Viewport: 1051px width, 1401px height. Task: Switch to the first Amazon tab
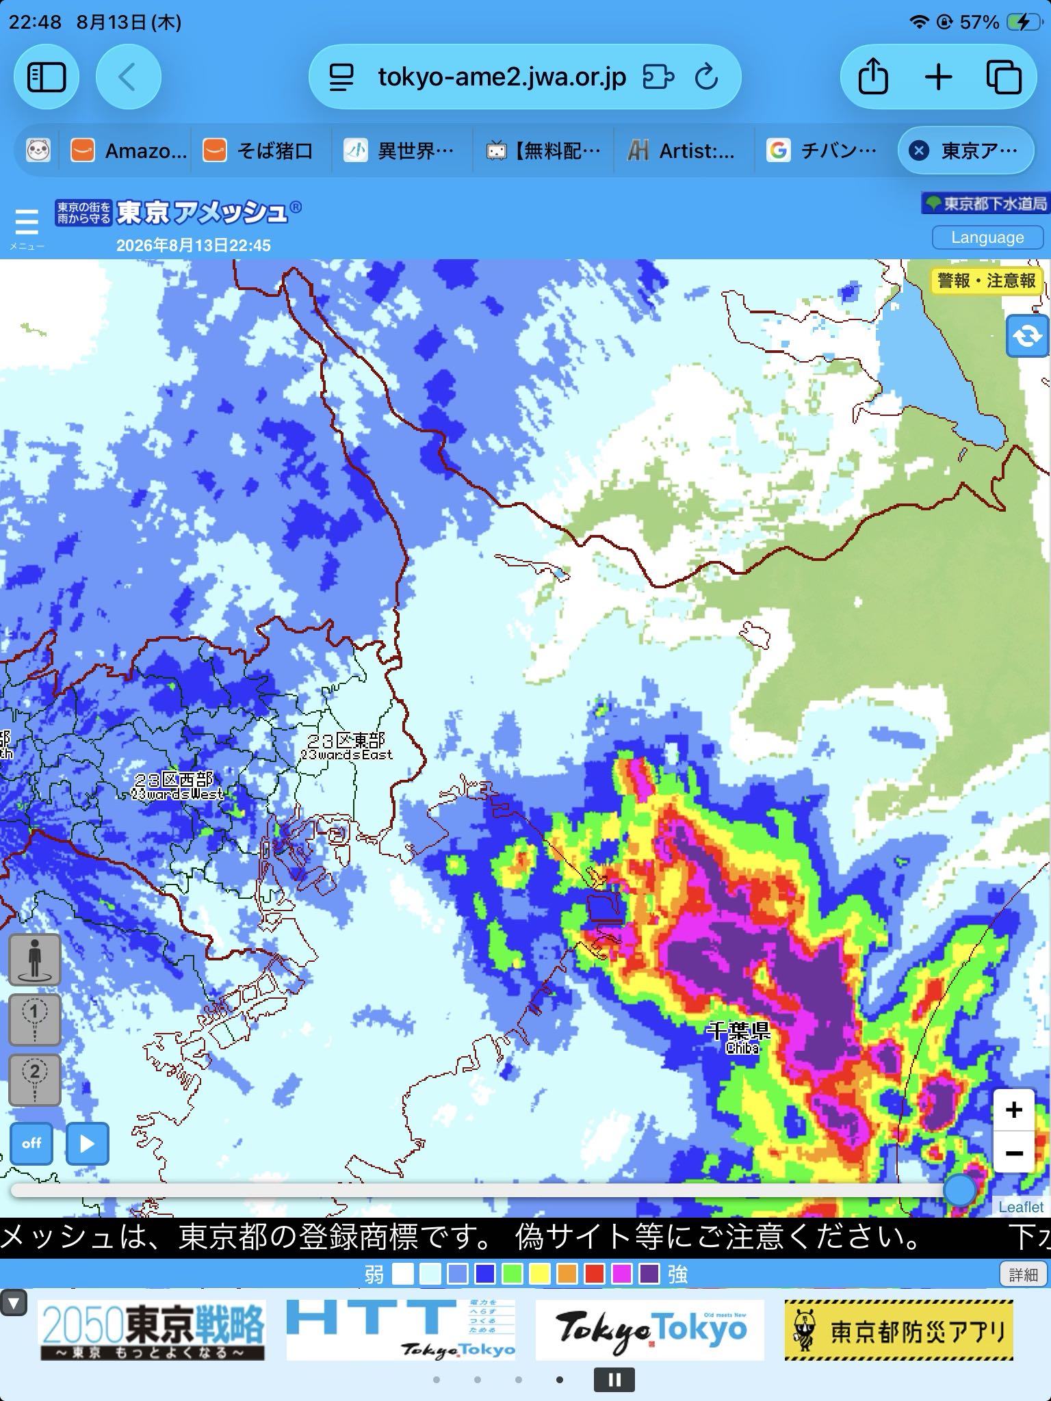[x=129, y=150]
